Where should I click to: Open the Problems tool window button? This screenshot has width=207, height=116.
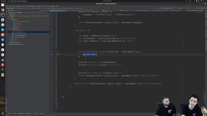coord(21,113)
